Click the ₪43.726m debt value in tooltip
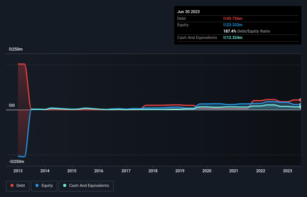This screenshot has height=197, width=307. pos(233,18)
